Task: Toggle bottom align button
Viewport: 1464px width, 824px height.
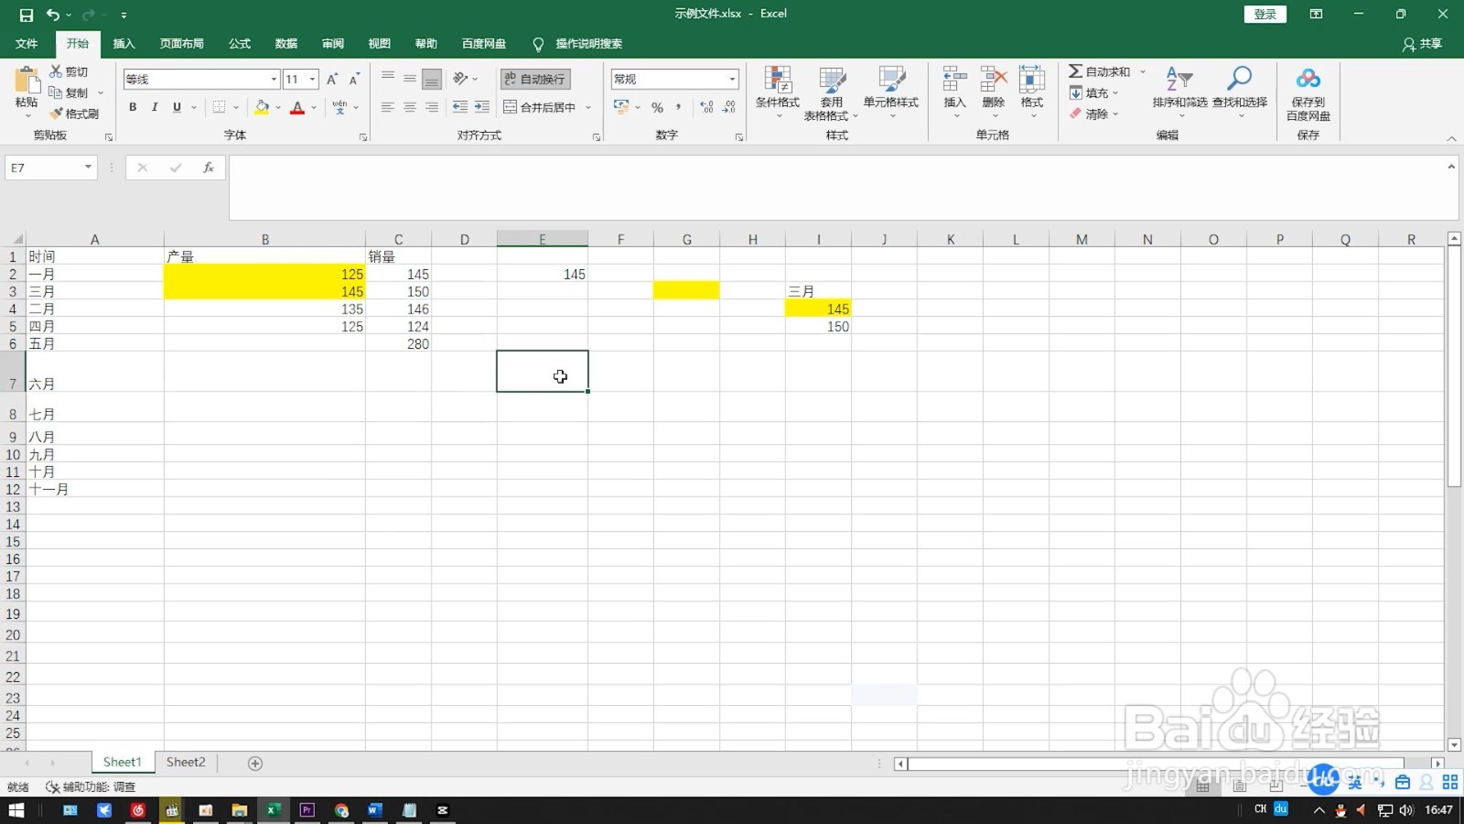Action: pyautogui.click(x=432, y=79)
